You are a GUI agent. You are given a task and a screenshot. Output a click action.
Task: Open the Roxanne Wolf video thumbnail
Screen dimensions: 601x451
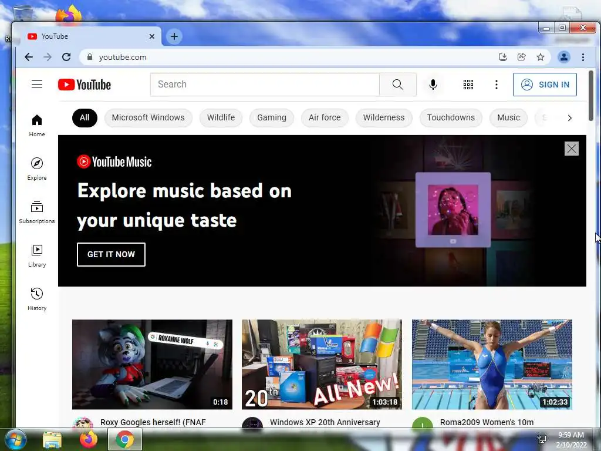[152, 364]
